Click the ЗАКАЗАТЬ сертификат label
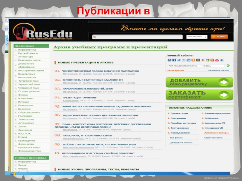This screenshot has height=181, width=242. coord(187,95)
